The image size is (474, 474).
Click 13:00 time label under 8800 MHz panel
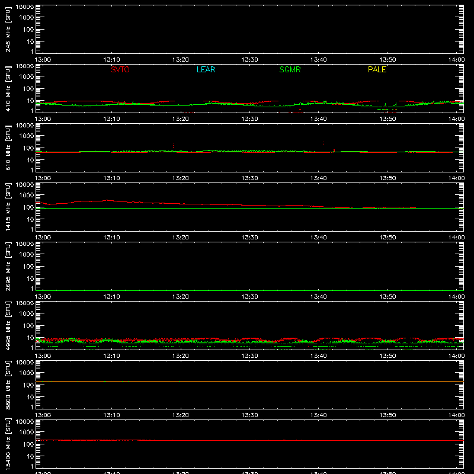pos(43,415)
